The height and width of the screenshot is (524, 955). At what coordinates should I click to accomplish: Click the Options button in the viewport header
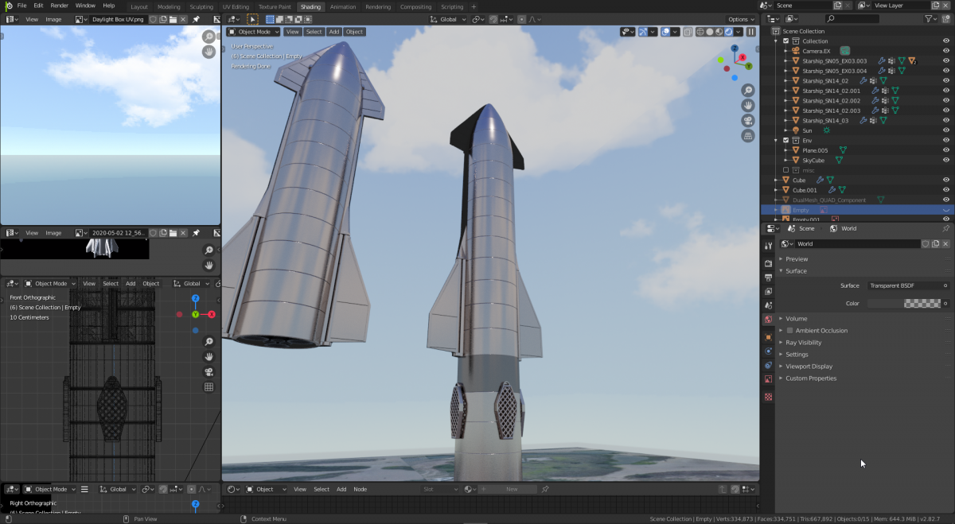pos(739,19)
